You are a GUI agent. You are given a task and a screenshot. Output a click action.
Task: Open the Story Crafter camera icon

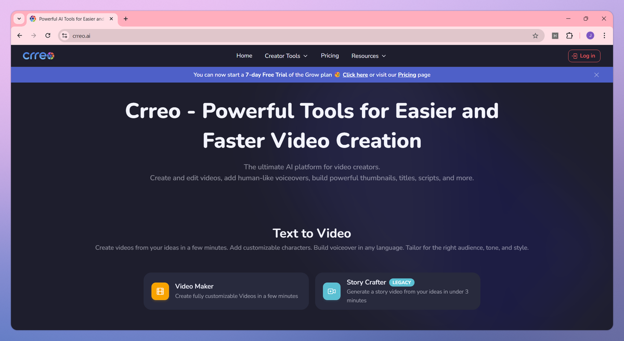pos(332,291)
